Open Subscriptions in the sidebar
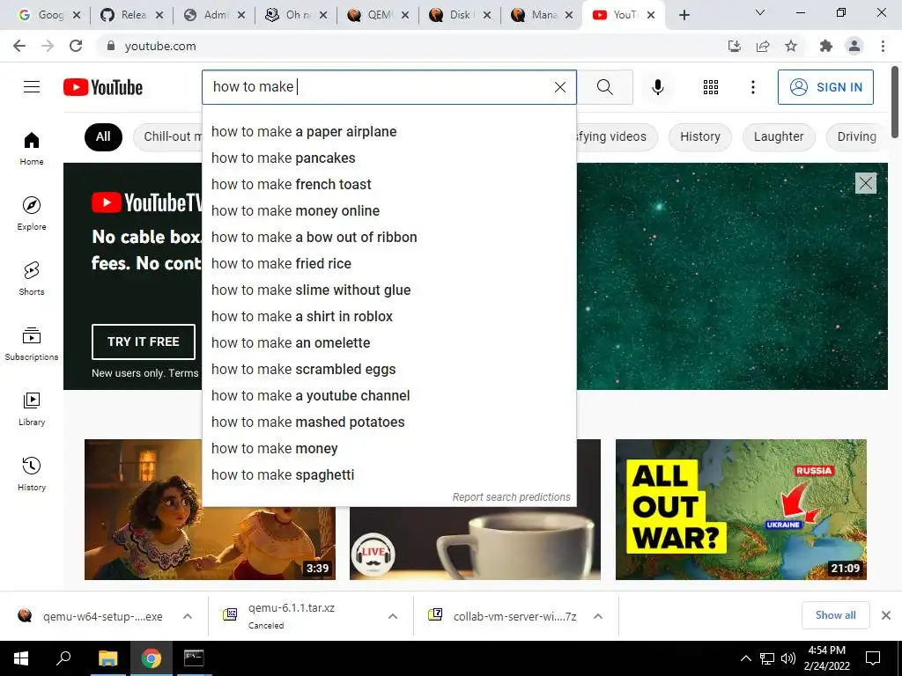Viewport: 902px width, 676px height. 32,343
